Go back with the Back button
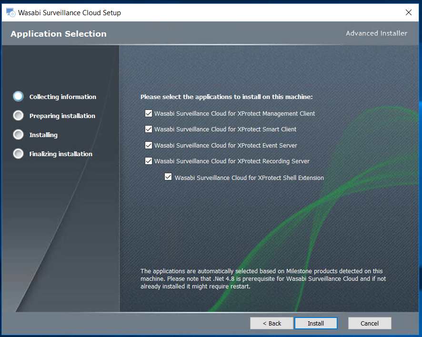The image size is (422, 337). (271, 323)
